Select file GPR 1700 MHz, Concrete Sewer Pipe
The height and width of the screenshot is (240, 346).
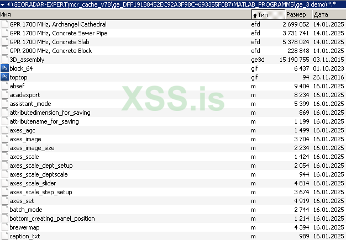pos(59,33)
